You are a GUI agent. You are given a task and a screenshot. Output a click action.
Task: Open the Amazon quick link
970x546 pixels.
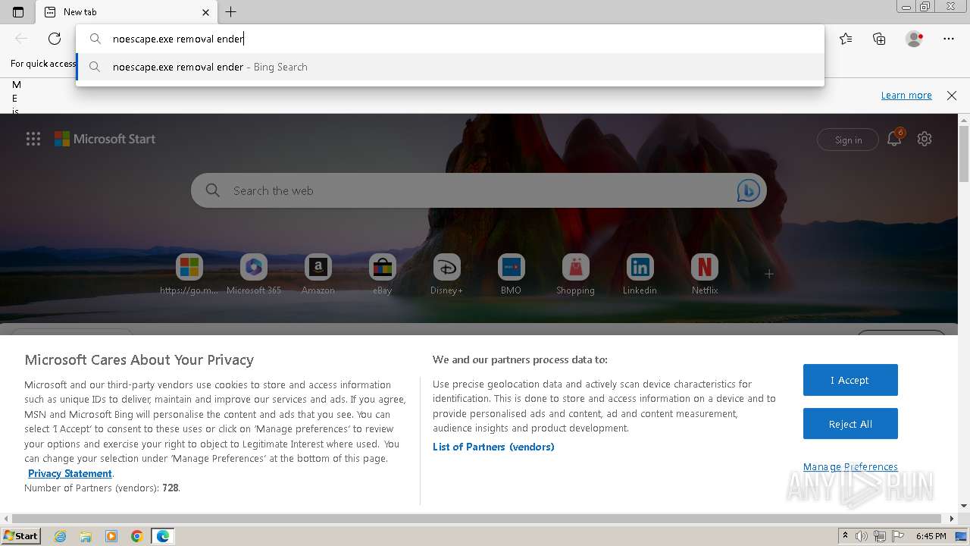(318, 275)
